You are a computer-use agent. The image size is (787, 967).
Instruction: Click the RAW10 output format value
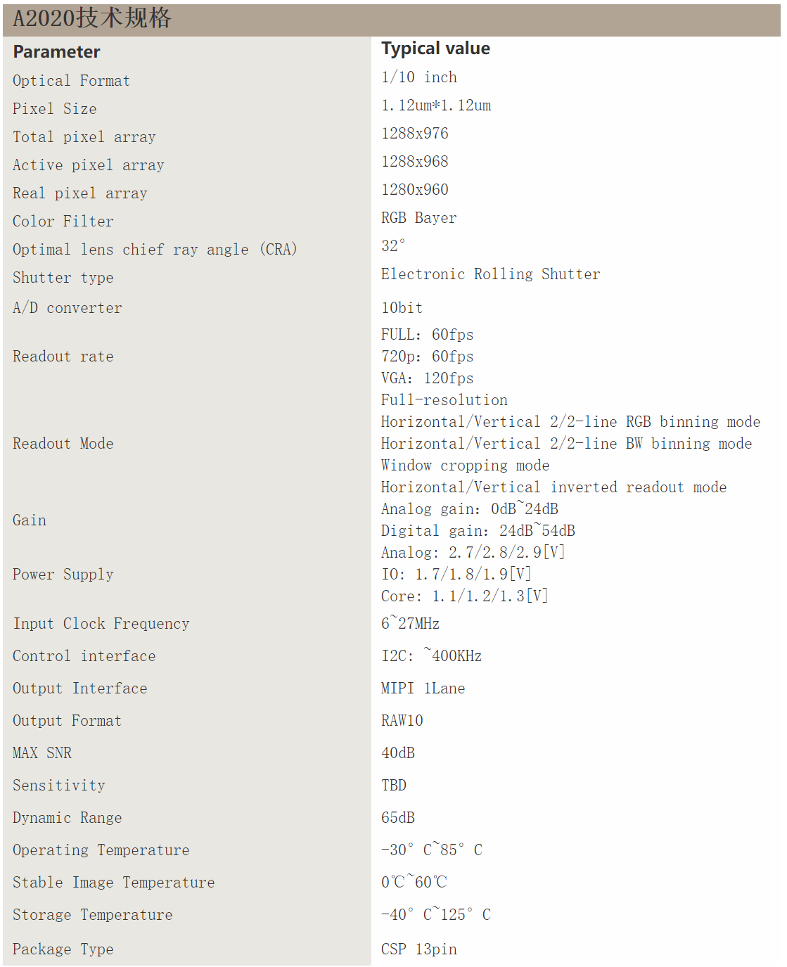click(x=402, y=721)
